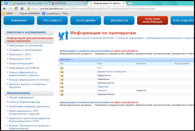Expand the Аналитика и исследования section
This screenshot has width=195, height=131.
(x=29, y=32)
